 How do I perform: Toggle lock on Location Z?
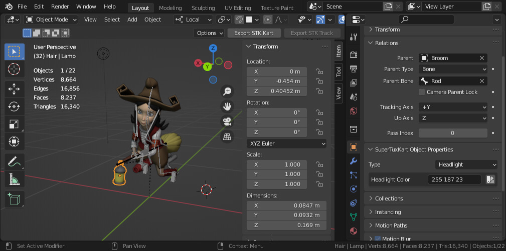coord(319,91)
